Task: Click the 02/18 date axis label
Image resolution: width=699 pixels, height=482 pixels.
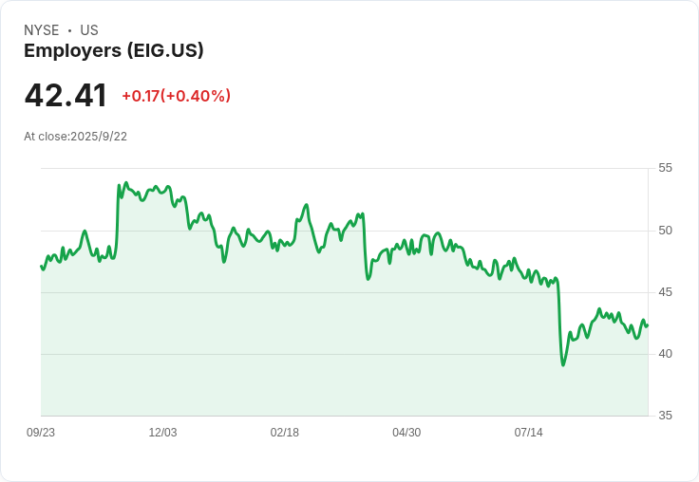Action: pos(284,433)
